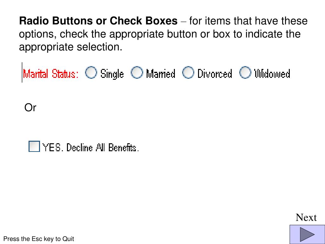325x244 pixels.
Task: Click the Divorced text label
Action: pyautogui.click(x=215, y=74)
